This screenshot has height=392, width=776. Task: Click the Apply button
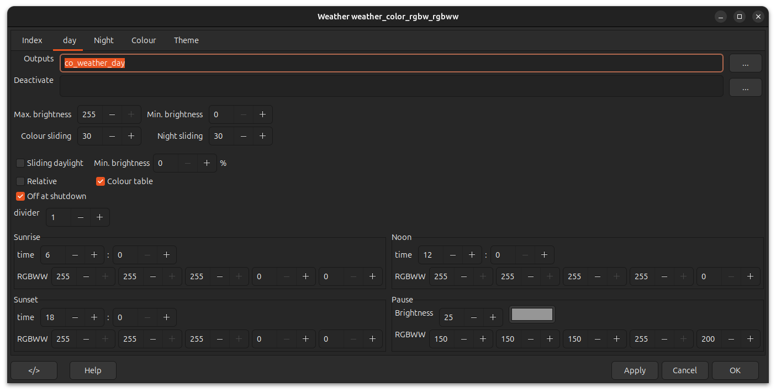click(x=635, y=370)
